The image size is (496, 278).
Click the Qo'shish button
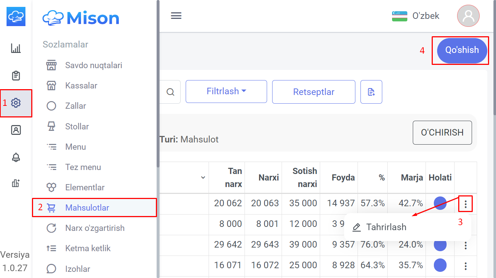462,50
